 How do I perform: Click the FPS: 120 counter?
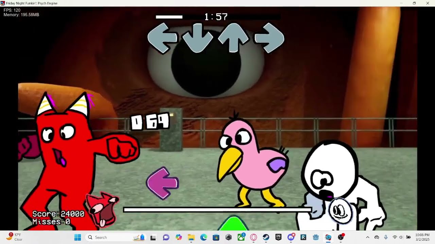pos(12,10)
